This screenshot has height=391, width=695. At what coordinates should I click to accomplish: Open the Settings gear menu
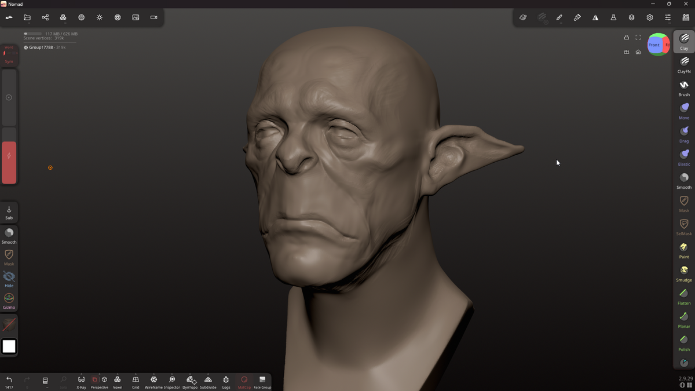coord(650,17)
